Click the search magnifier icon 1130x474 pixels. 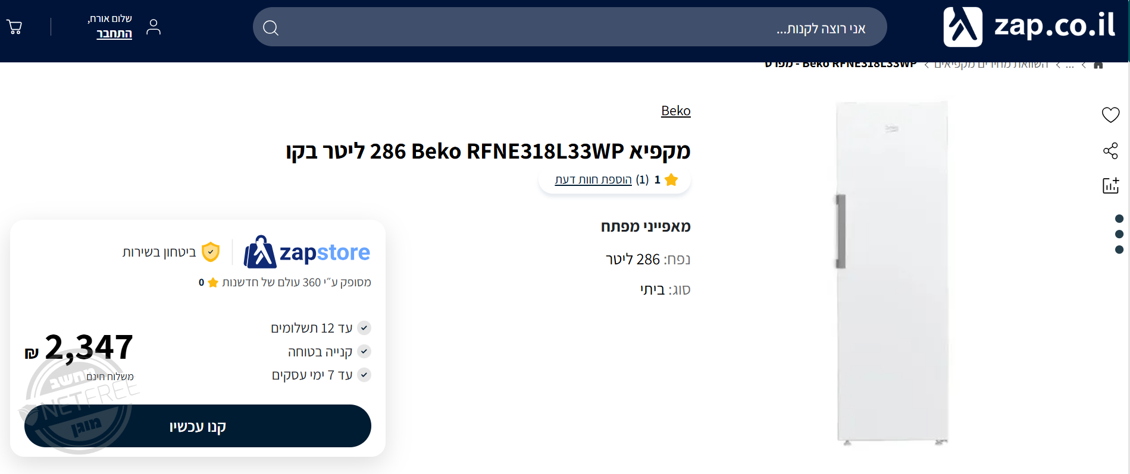[x=271, y=27]
